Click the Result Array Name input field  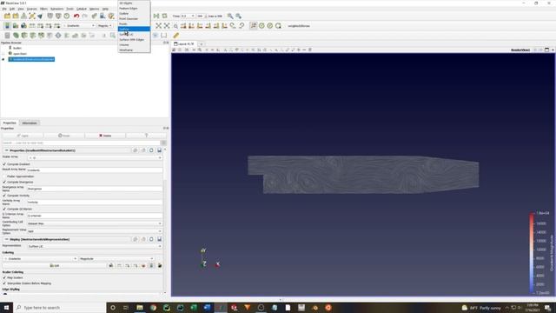[x=95, y=170]
